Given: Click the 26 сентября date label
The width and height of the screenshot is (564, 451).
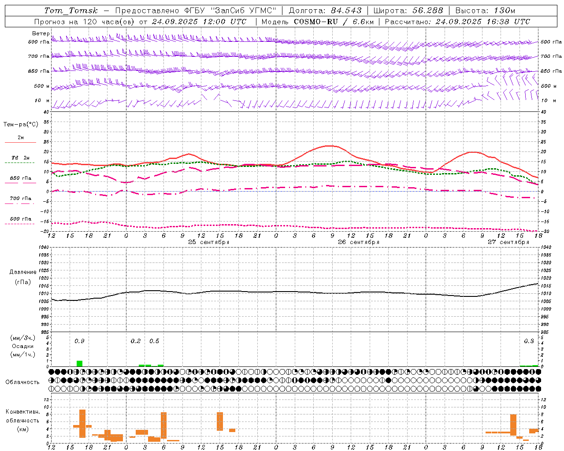Looking at the screenshot, I should point(358,242).
